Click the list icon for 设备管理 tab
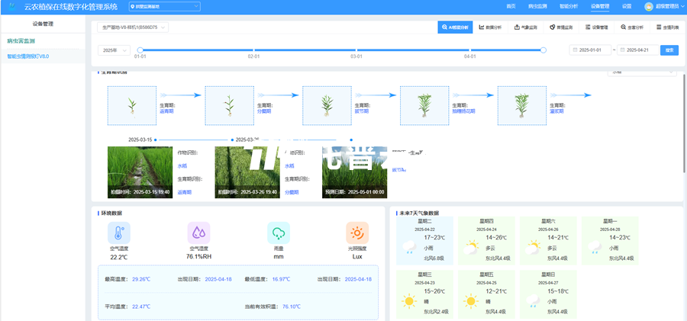Screen dimensions: 687x321 (x=588, y=27)
